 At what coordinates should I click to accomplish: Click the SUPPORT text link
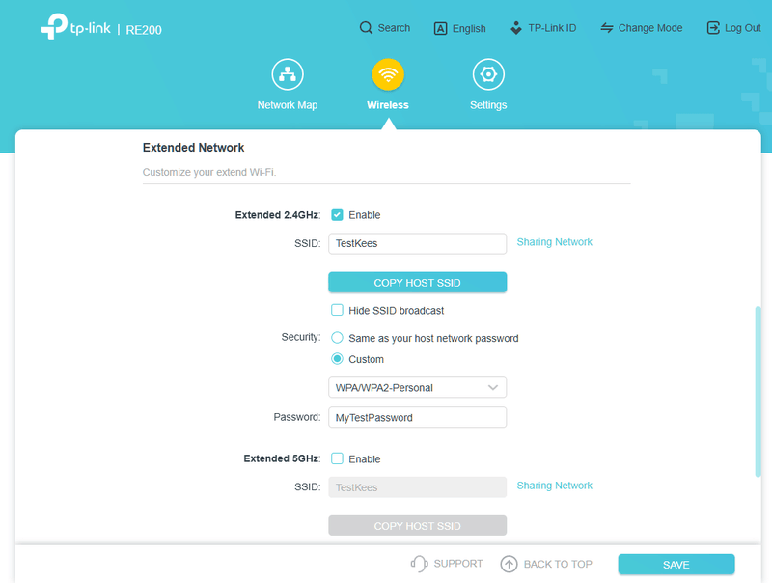(458, 564)
